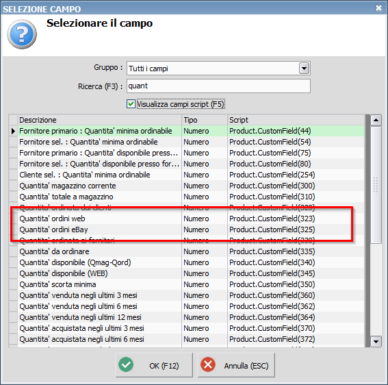The width and height of the screenshot is (388, 385).
Task: Select the Quantita' scorta minima row
Action: click(x=187, y=284)
